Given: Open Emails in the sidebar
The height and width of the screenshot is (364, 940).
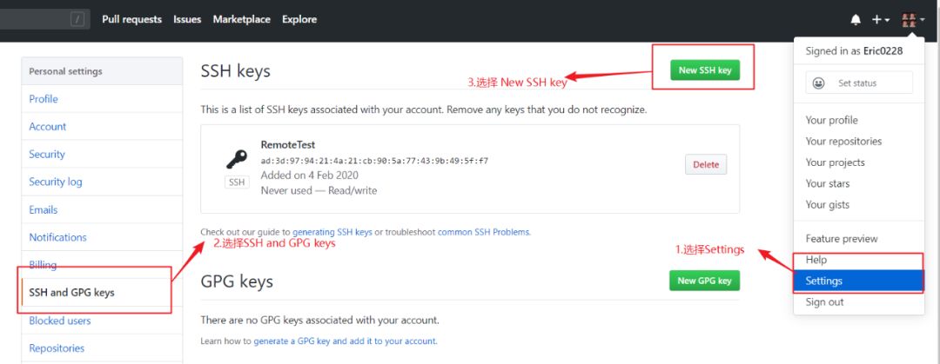Looking at the screenshot, I should [102, 209].
